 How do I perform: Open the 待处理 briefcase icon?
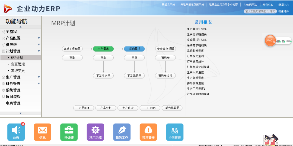point(69,132)
